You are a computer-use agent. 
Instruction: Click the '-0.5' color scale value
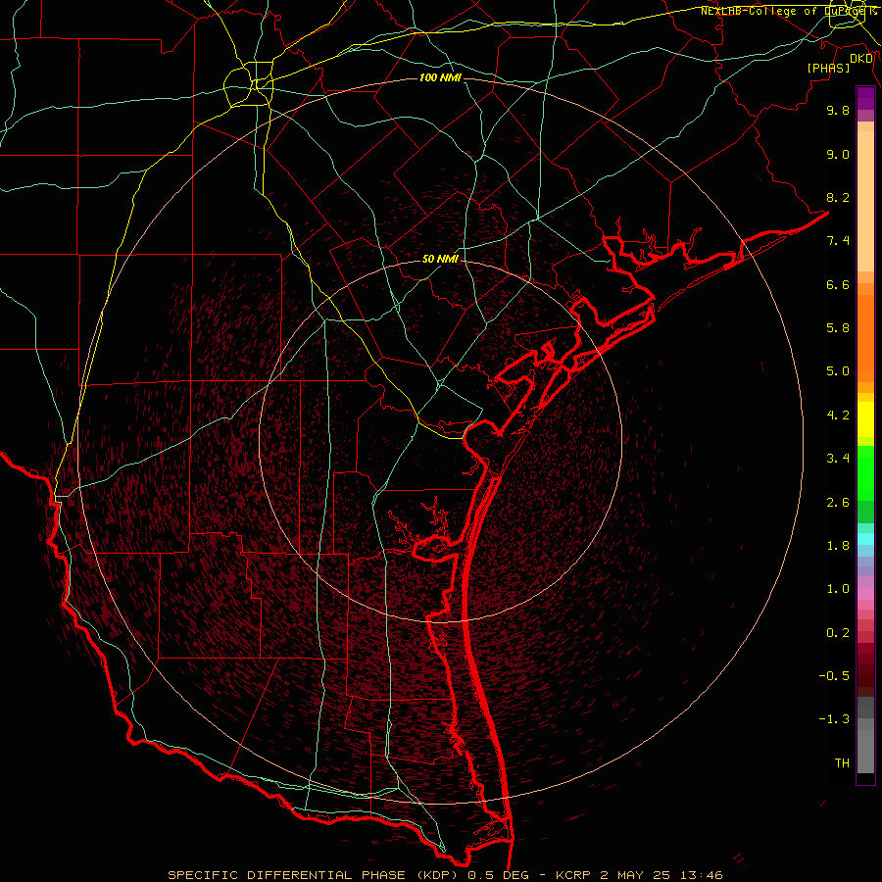[834, 676]
